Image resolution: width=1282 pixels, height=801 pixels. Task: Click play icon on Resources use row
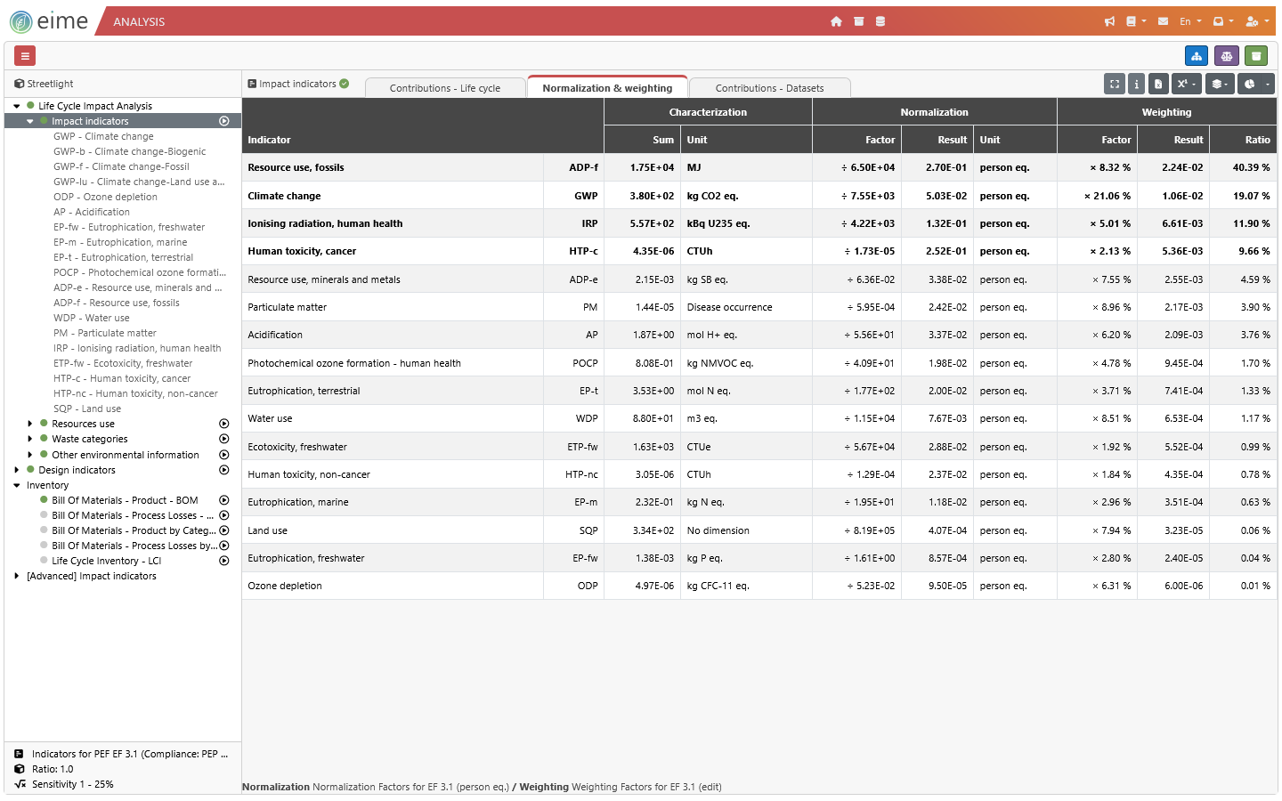(x=224, y=424)
